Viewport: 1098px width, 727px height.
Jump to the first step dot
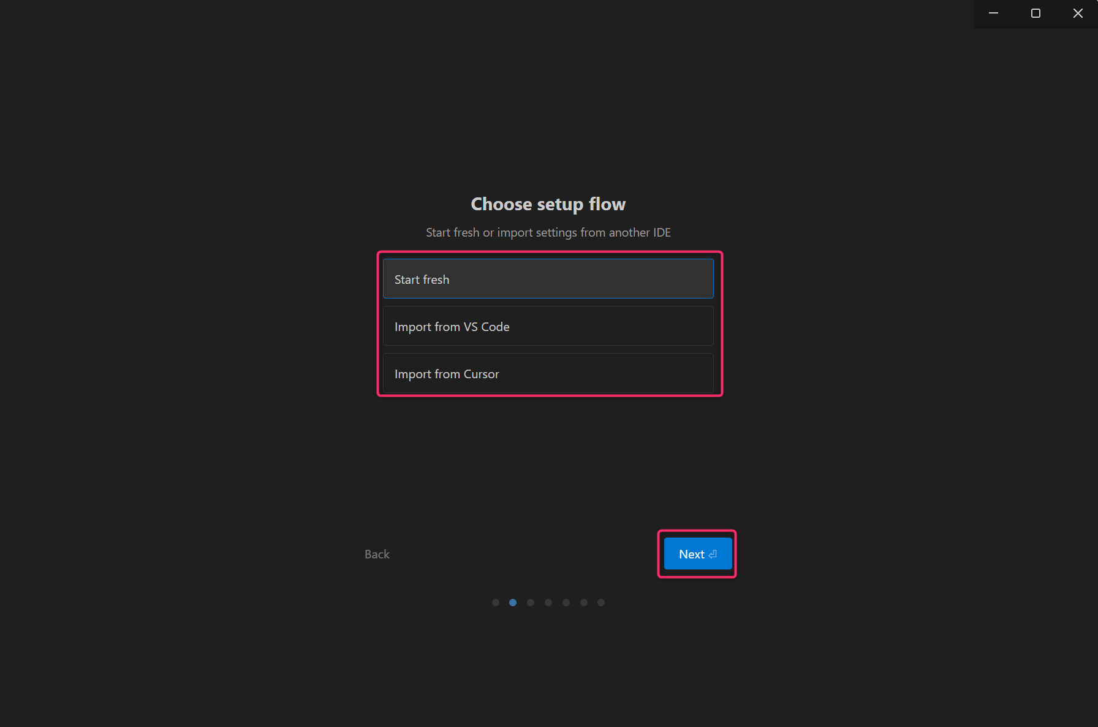(x=496, y=603)
